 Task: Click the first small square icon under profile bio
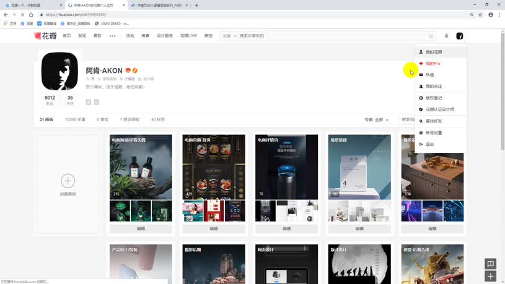click(89, 102)
